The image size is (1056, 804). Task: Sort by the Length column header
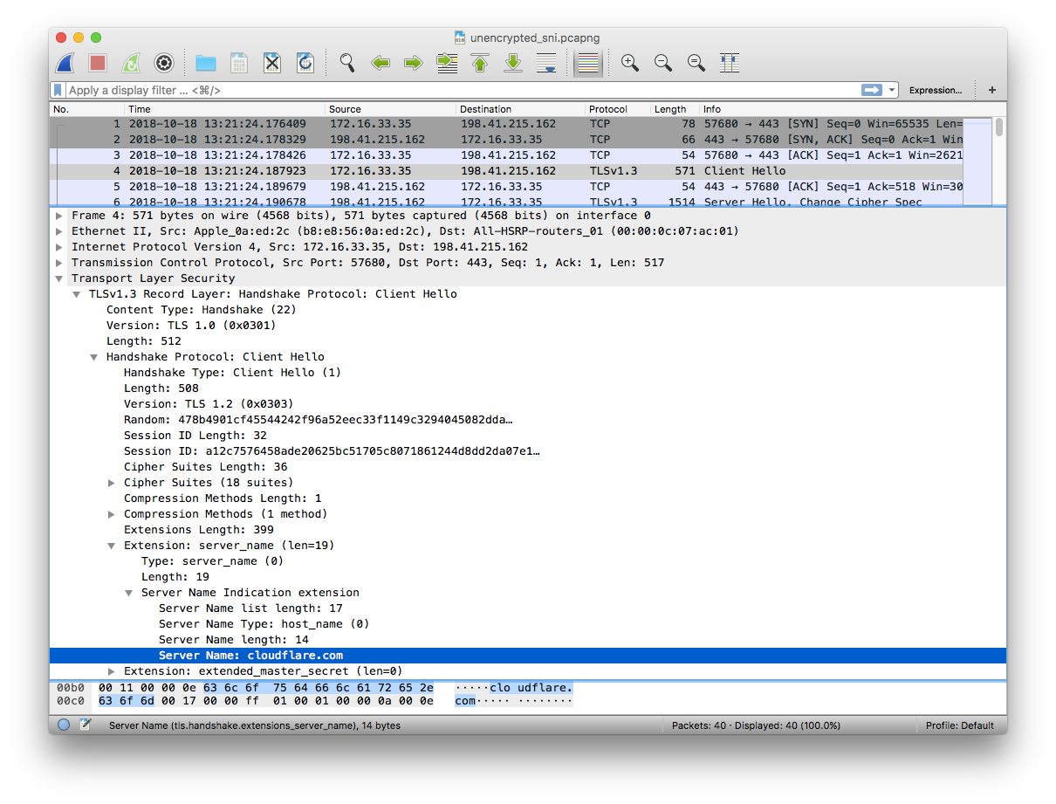pos(675,109)
